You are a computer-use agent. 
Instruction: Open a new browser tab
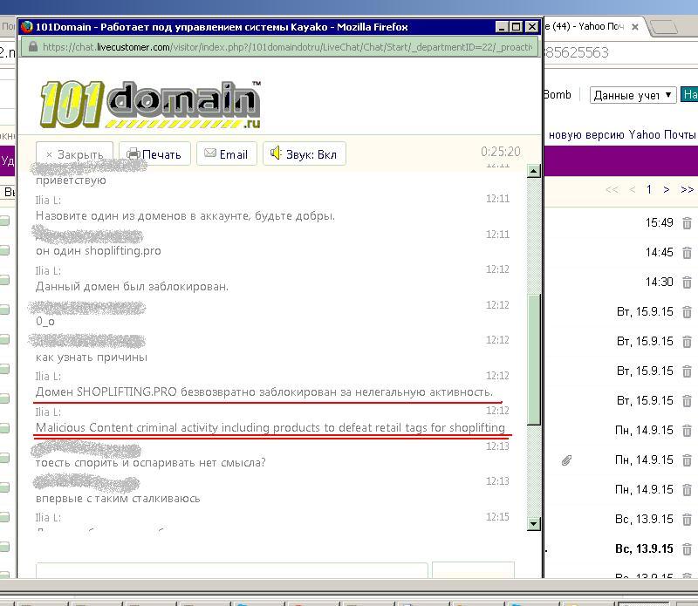[667, 27]
